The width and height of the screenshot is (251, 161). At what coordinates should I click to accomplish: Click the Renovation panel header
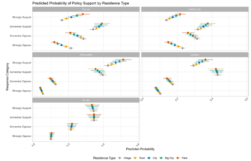(x=85, y=55)
